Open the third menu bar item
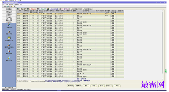169x92 pixels. click(11, 4)
